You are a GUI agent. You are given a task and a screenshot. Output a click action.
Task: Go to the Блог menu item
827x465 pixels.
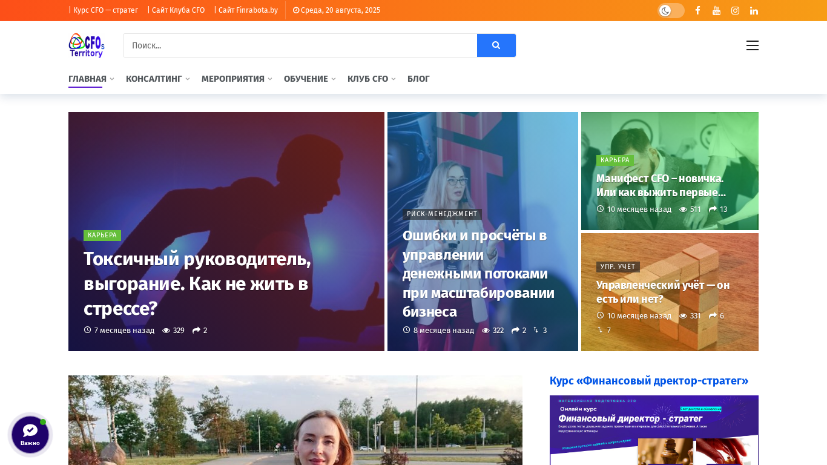[418, 79]
